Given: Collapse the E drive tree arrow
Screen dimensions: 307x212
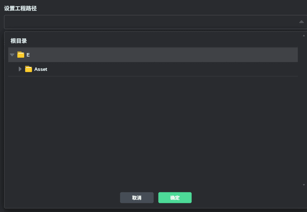Looking at the screenshot, I should [12, 55].
